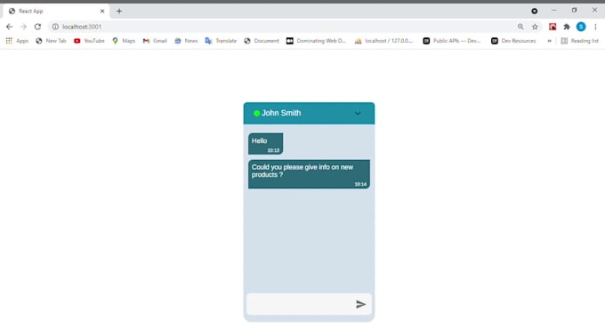Click the 10:14 timestamp
This screenshot has width=605, height=327.
click(x=360, y=184)
